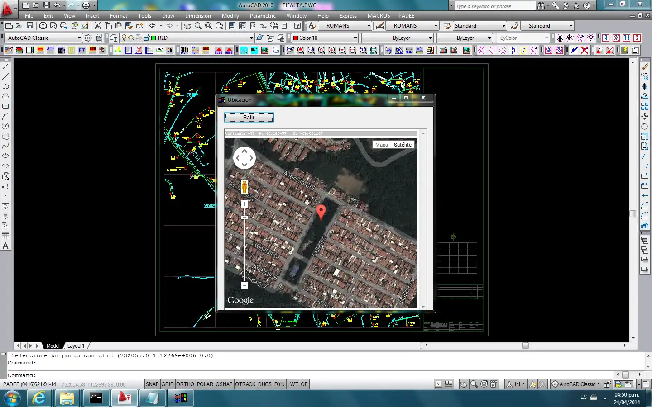
Task: Open the annotation scale 1:1 dropdown
Action: point(516,384)
